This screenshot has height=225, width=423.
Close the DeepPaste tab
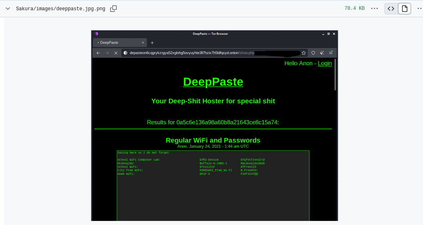click(143, 43)
